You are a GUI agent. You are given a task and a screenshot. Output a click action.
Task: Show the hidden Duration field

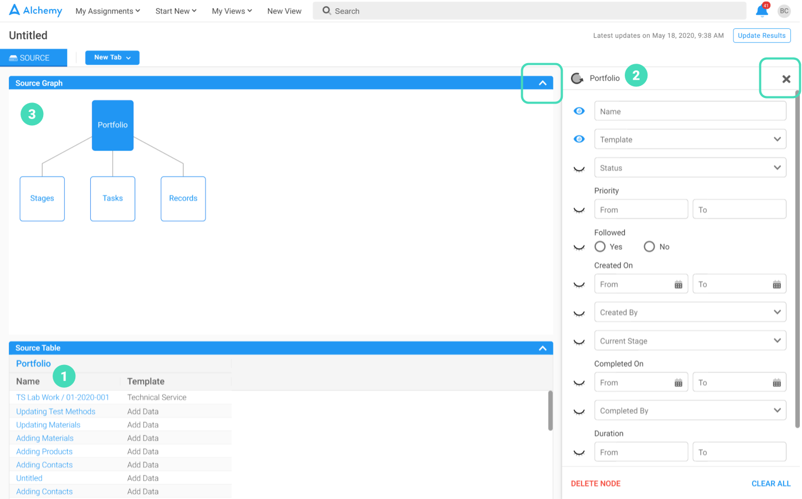(x=579, y=453)
